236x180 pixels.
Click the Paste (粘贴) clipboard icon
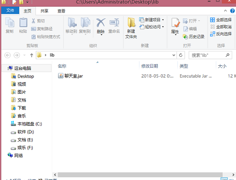pos(23,23)
